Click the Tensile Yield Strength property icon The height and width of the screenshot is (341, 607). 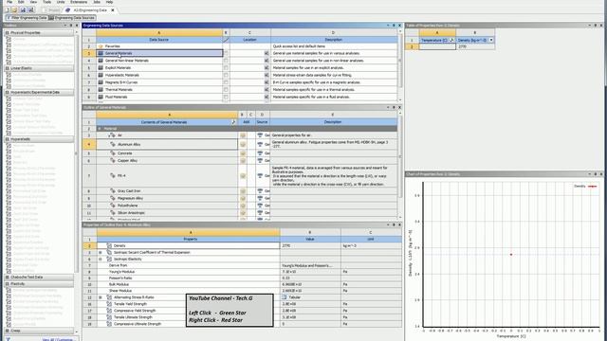click(x=109, y=304)
